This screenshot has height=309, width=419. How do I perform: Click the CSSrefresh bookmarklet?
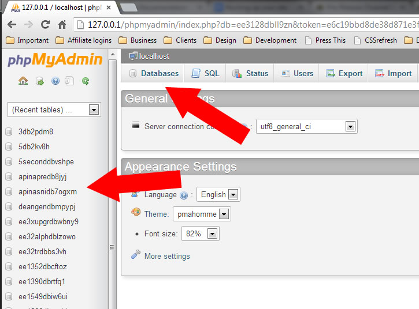(x=375, y=40)
